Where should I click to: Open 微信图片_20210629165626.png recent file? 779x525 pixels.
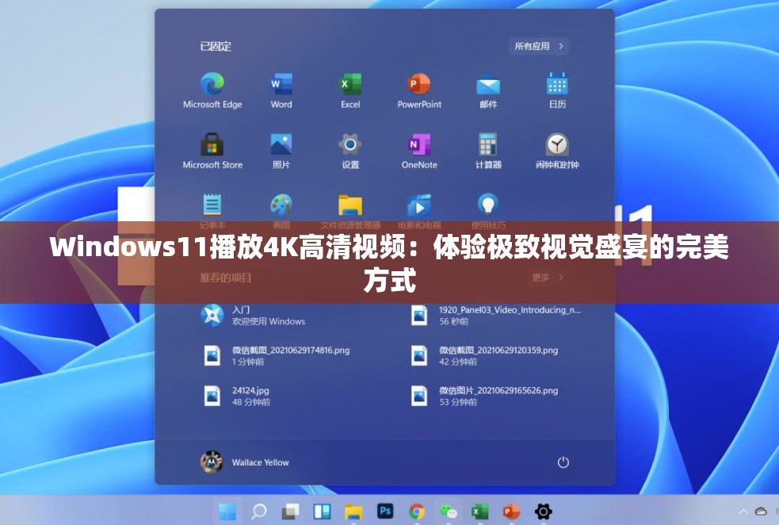484,396
